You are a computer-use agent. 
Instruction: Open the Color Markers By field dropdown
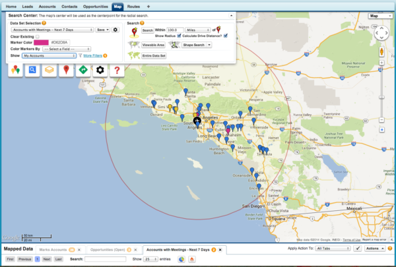tap(67, 49)
